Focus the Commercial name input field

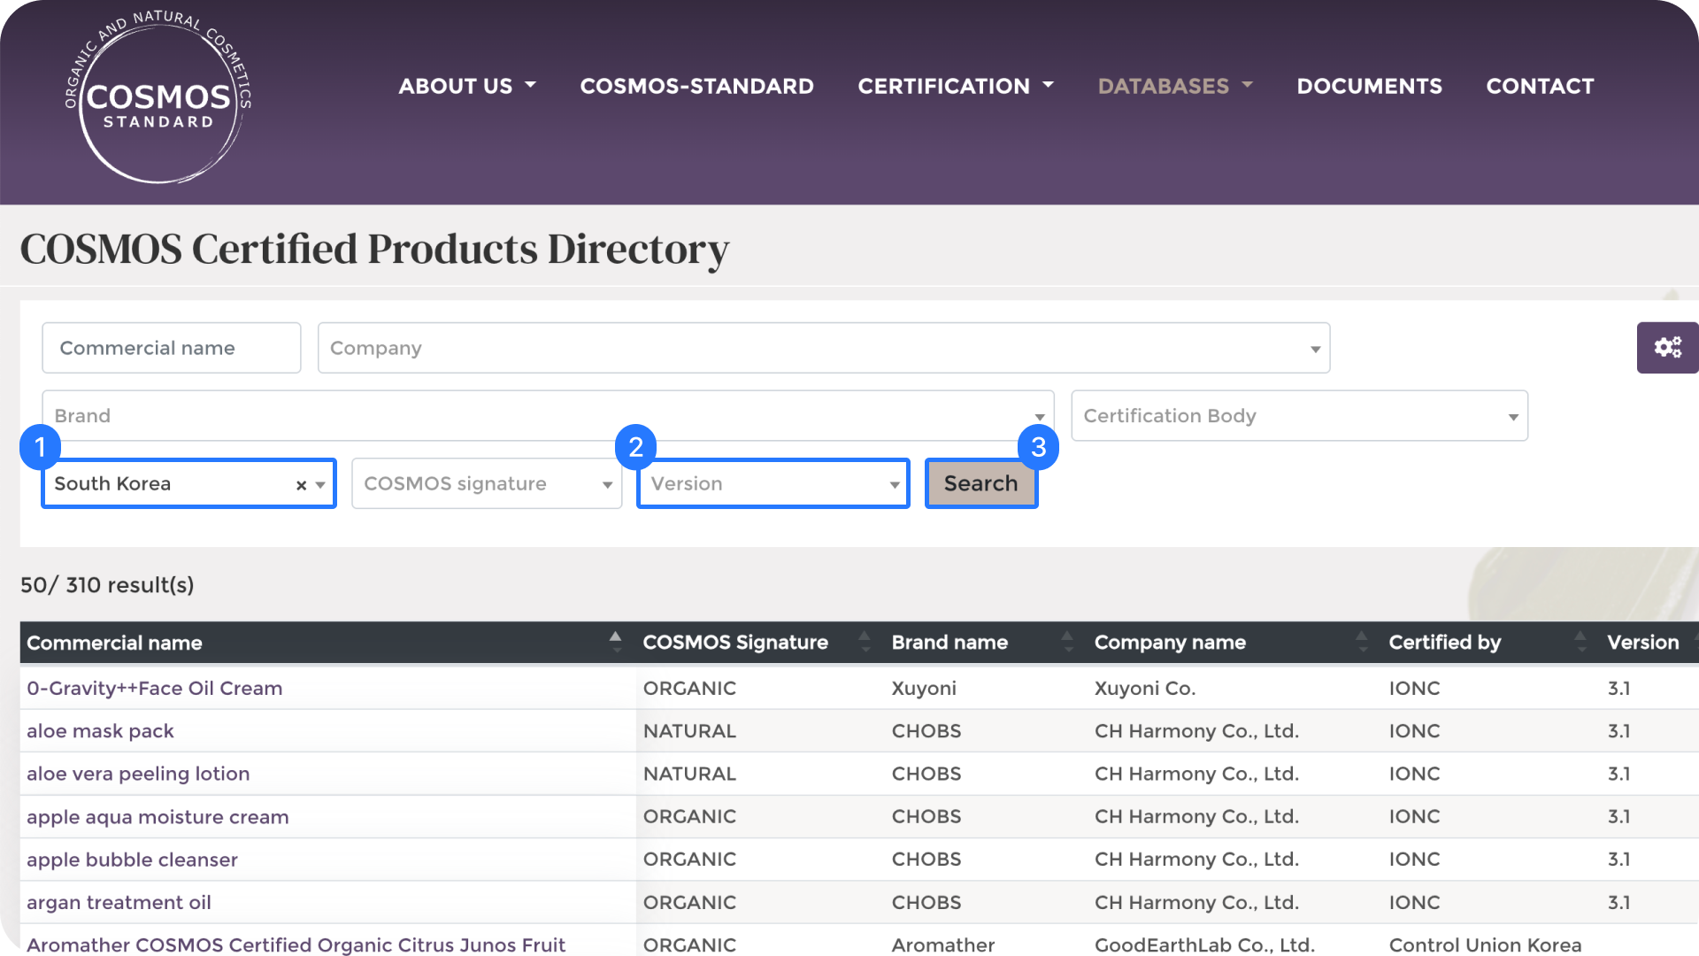(x=172, y=348)
